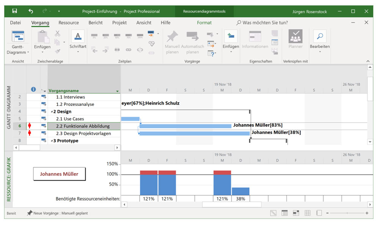Open the Schriftart font button
This screenshot has height=225, width=379.
(78, 42)
